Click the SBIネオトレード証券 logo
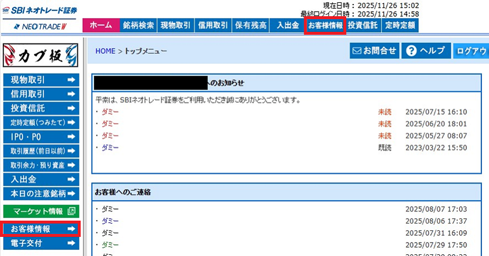489x256 pixels. coord(41,11)
